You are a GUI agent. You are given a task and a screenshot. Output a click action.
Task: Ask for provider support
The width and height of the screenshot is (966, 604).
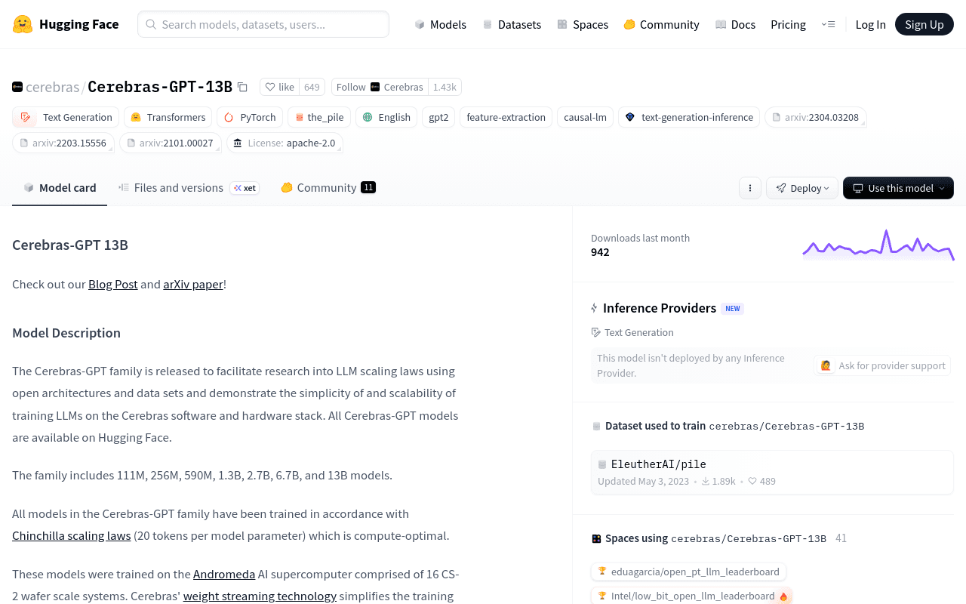pos(882,365)
